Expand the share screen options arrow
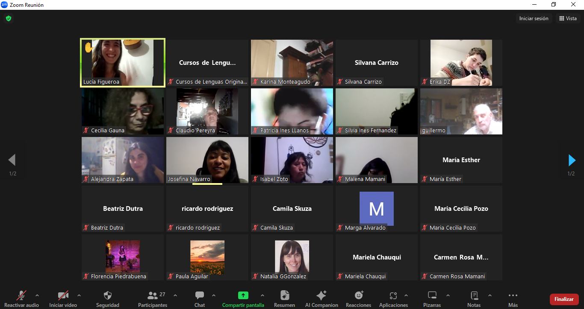 [263, 295]
